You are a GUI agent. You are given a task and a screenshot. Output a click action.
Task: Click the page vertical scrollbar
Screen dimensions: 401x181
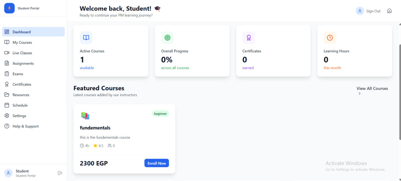[399, 78]
